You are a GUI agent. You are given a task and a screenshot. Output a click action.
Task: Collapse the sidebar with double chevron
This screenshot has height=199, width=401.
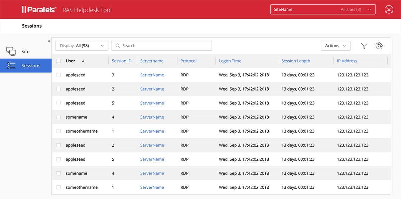pos(49,41)
